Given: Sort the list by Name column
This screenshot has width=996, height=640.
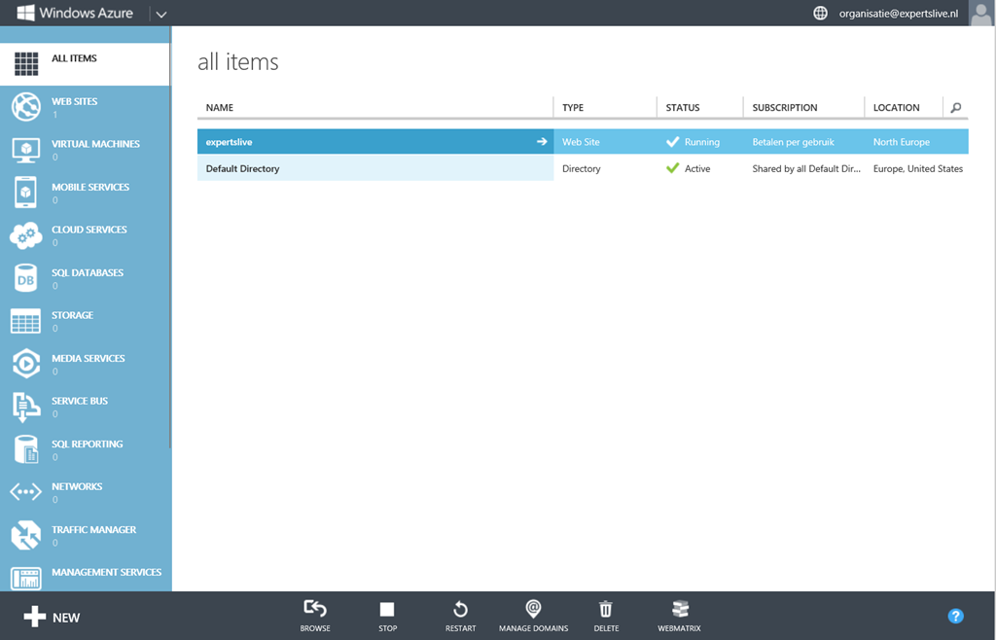Looking at the screenshot, I should (x=220, y=108).
